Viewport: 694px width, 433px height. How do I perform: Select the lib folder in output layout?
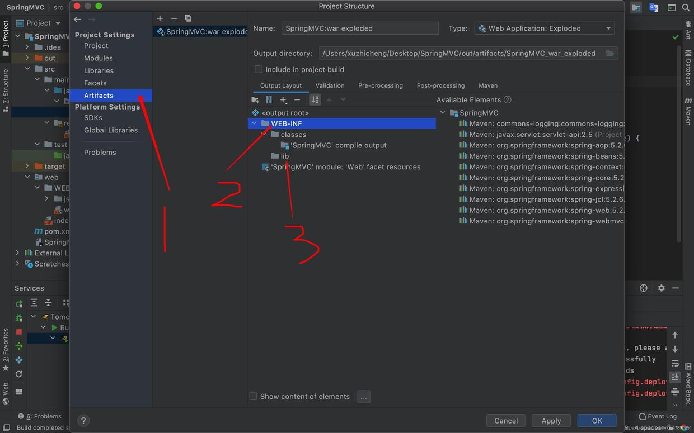(280, 156)
